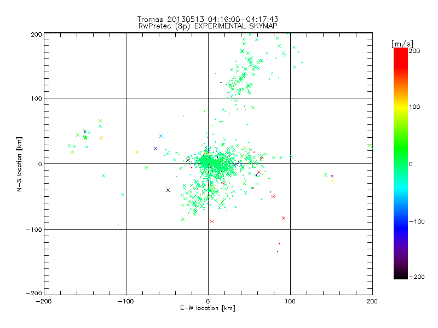Select the 'N-S location [km]' axis label

pyautogui.click(x=19, y=164)
